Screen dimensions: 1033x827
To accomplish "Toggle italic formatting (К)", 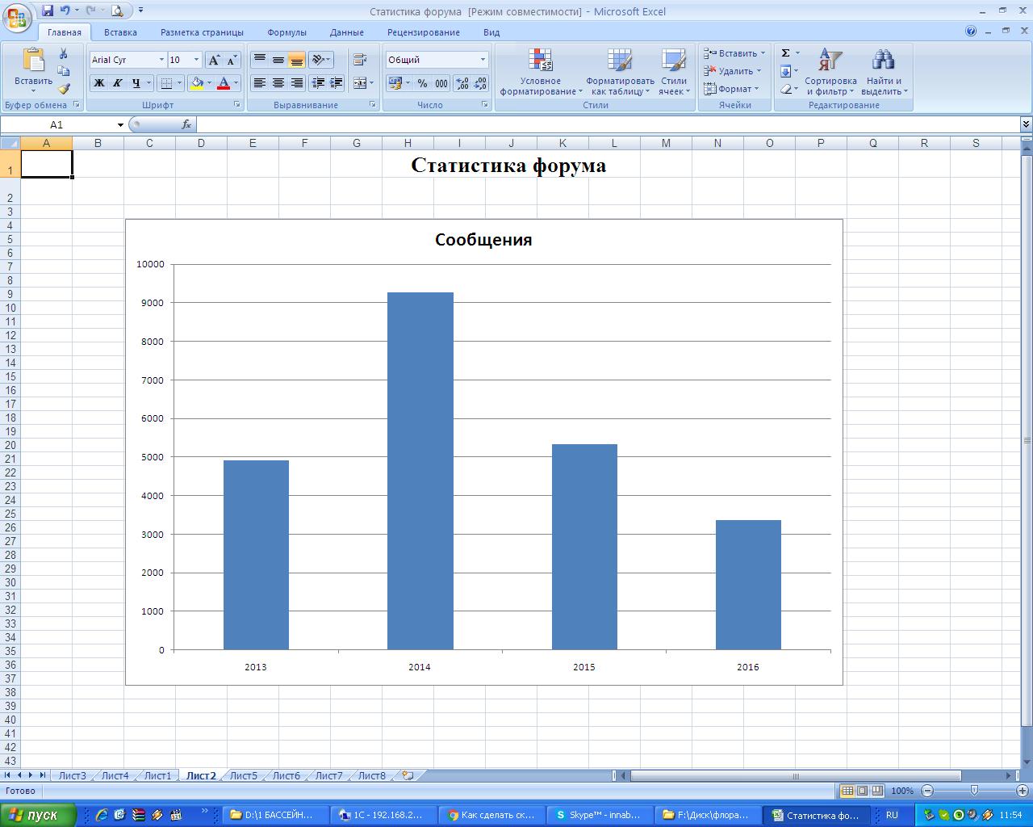I will [117, 83].
